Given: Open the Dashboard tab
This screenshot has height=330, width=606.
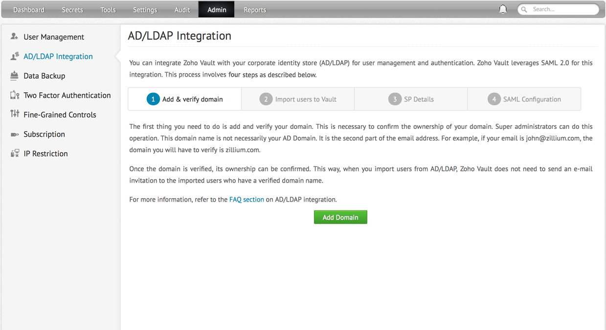Looking at the screenshot, I should (29, 9).
